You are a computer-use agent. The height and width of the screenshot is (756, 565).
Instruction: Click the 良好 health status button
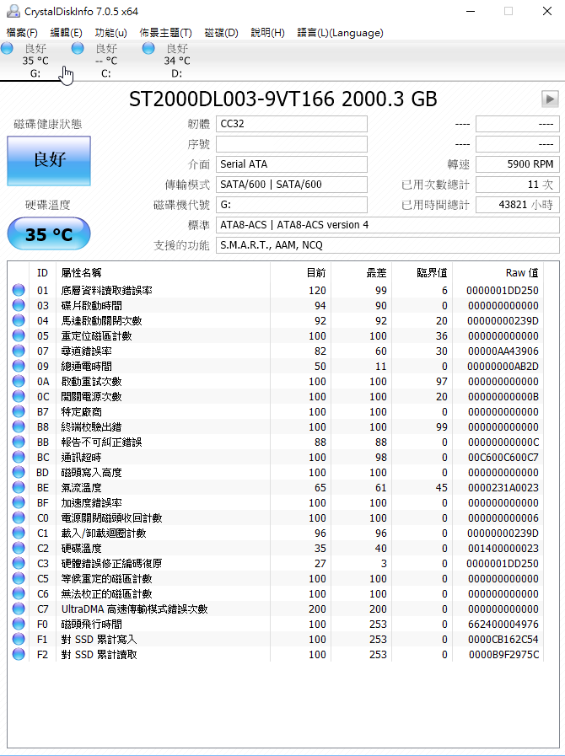point(49,160)
